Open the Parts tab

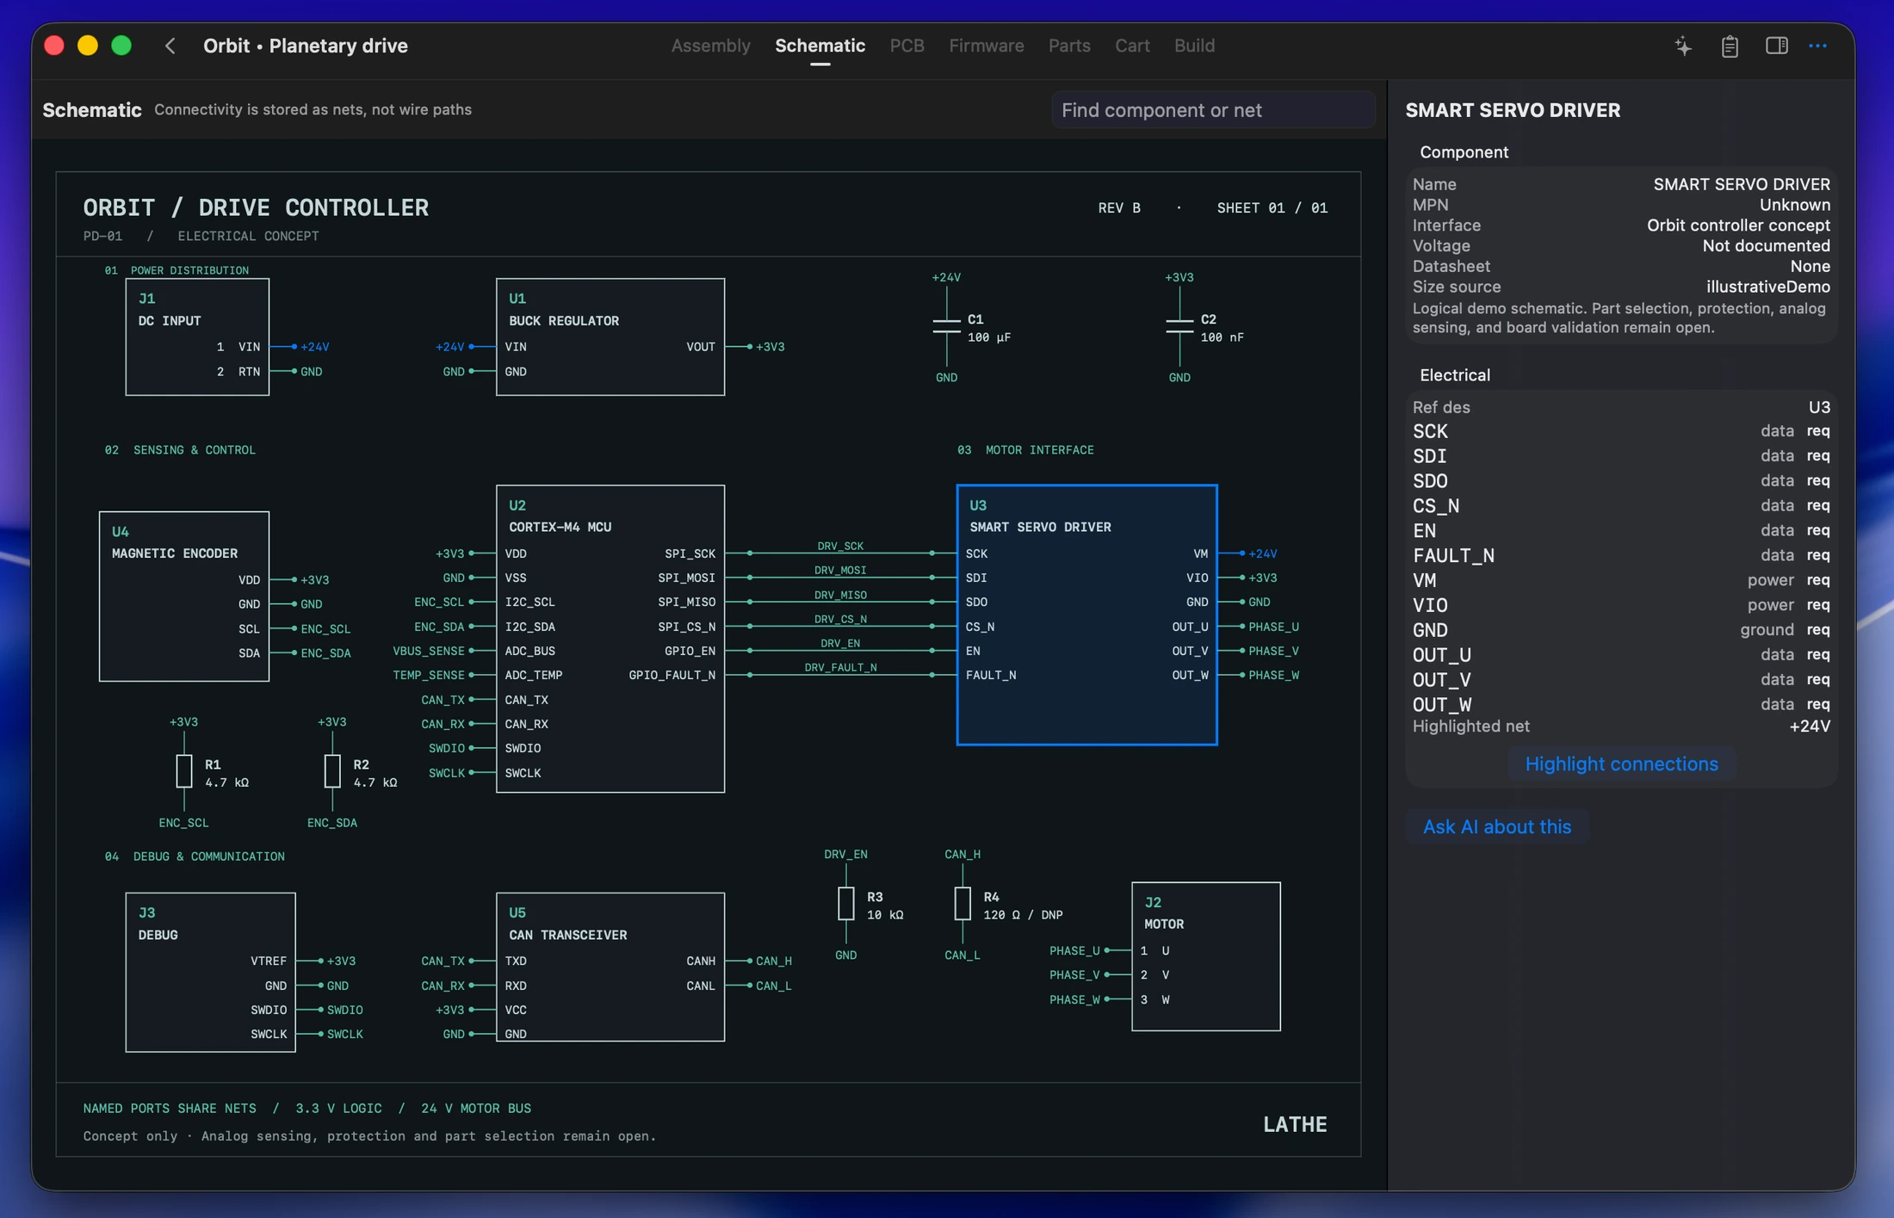(x=1069, y=46)
